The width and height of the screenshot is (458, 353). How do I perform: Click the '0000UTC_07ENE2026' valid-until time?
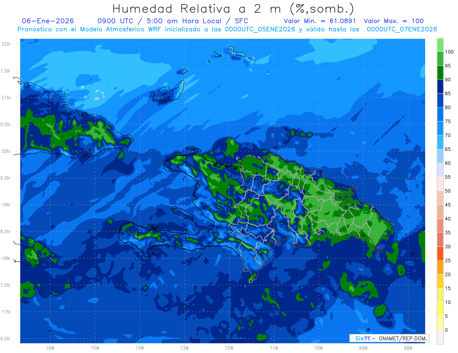[x=402, y=29]
